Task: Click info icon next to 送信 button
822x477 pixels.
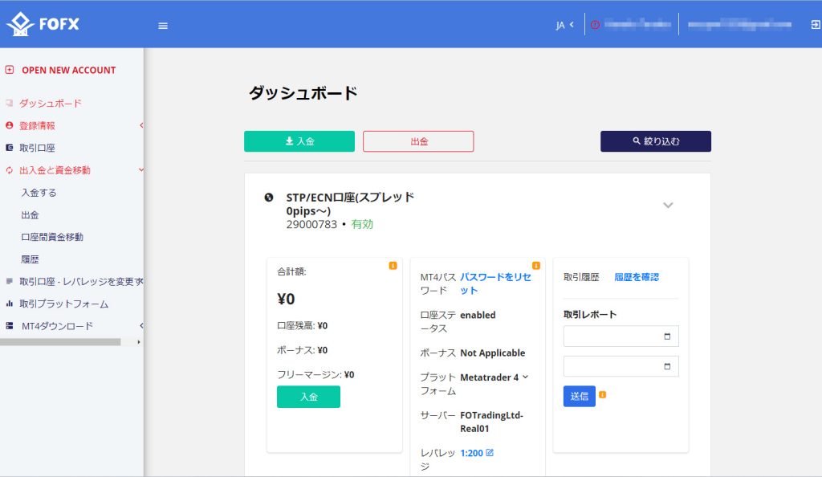Action: click(x=602, y=395)
